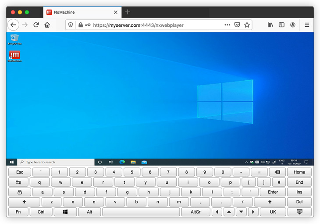This screenshot has height=224, width=320.
Task: Open the Firefox hamburger application menu
Action: click(307, 25)
